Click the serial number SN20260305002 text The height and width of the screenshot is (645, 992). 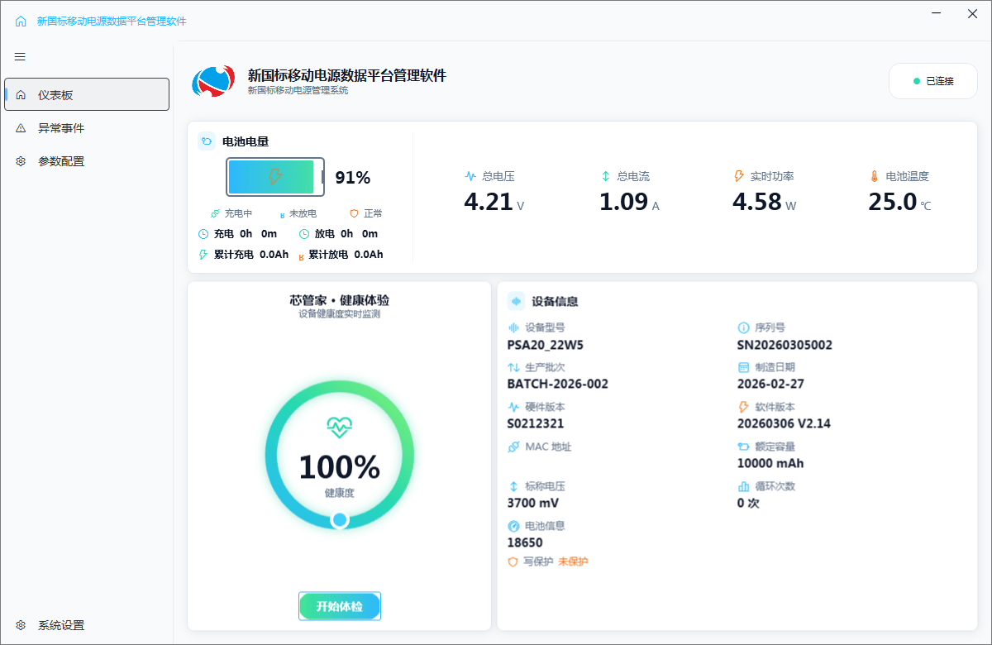pyautogui.click(x=785, y=345)
